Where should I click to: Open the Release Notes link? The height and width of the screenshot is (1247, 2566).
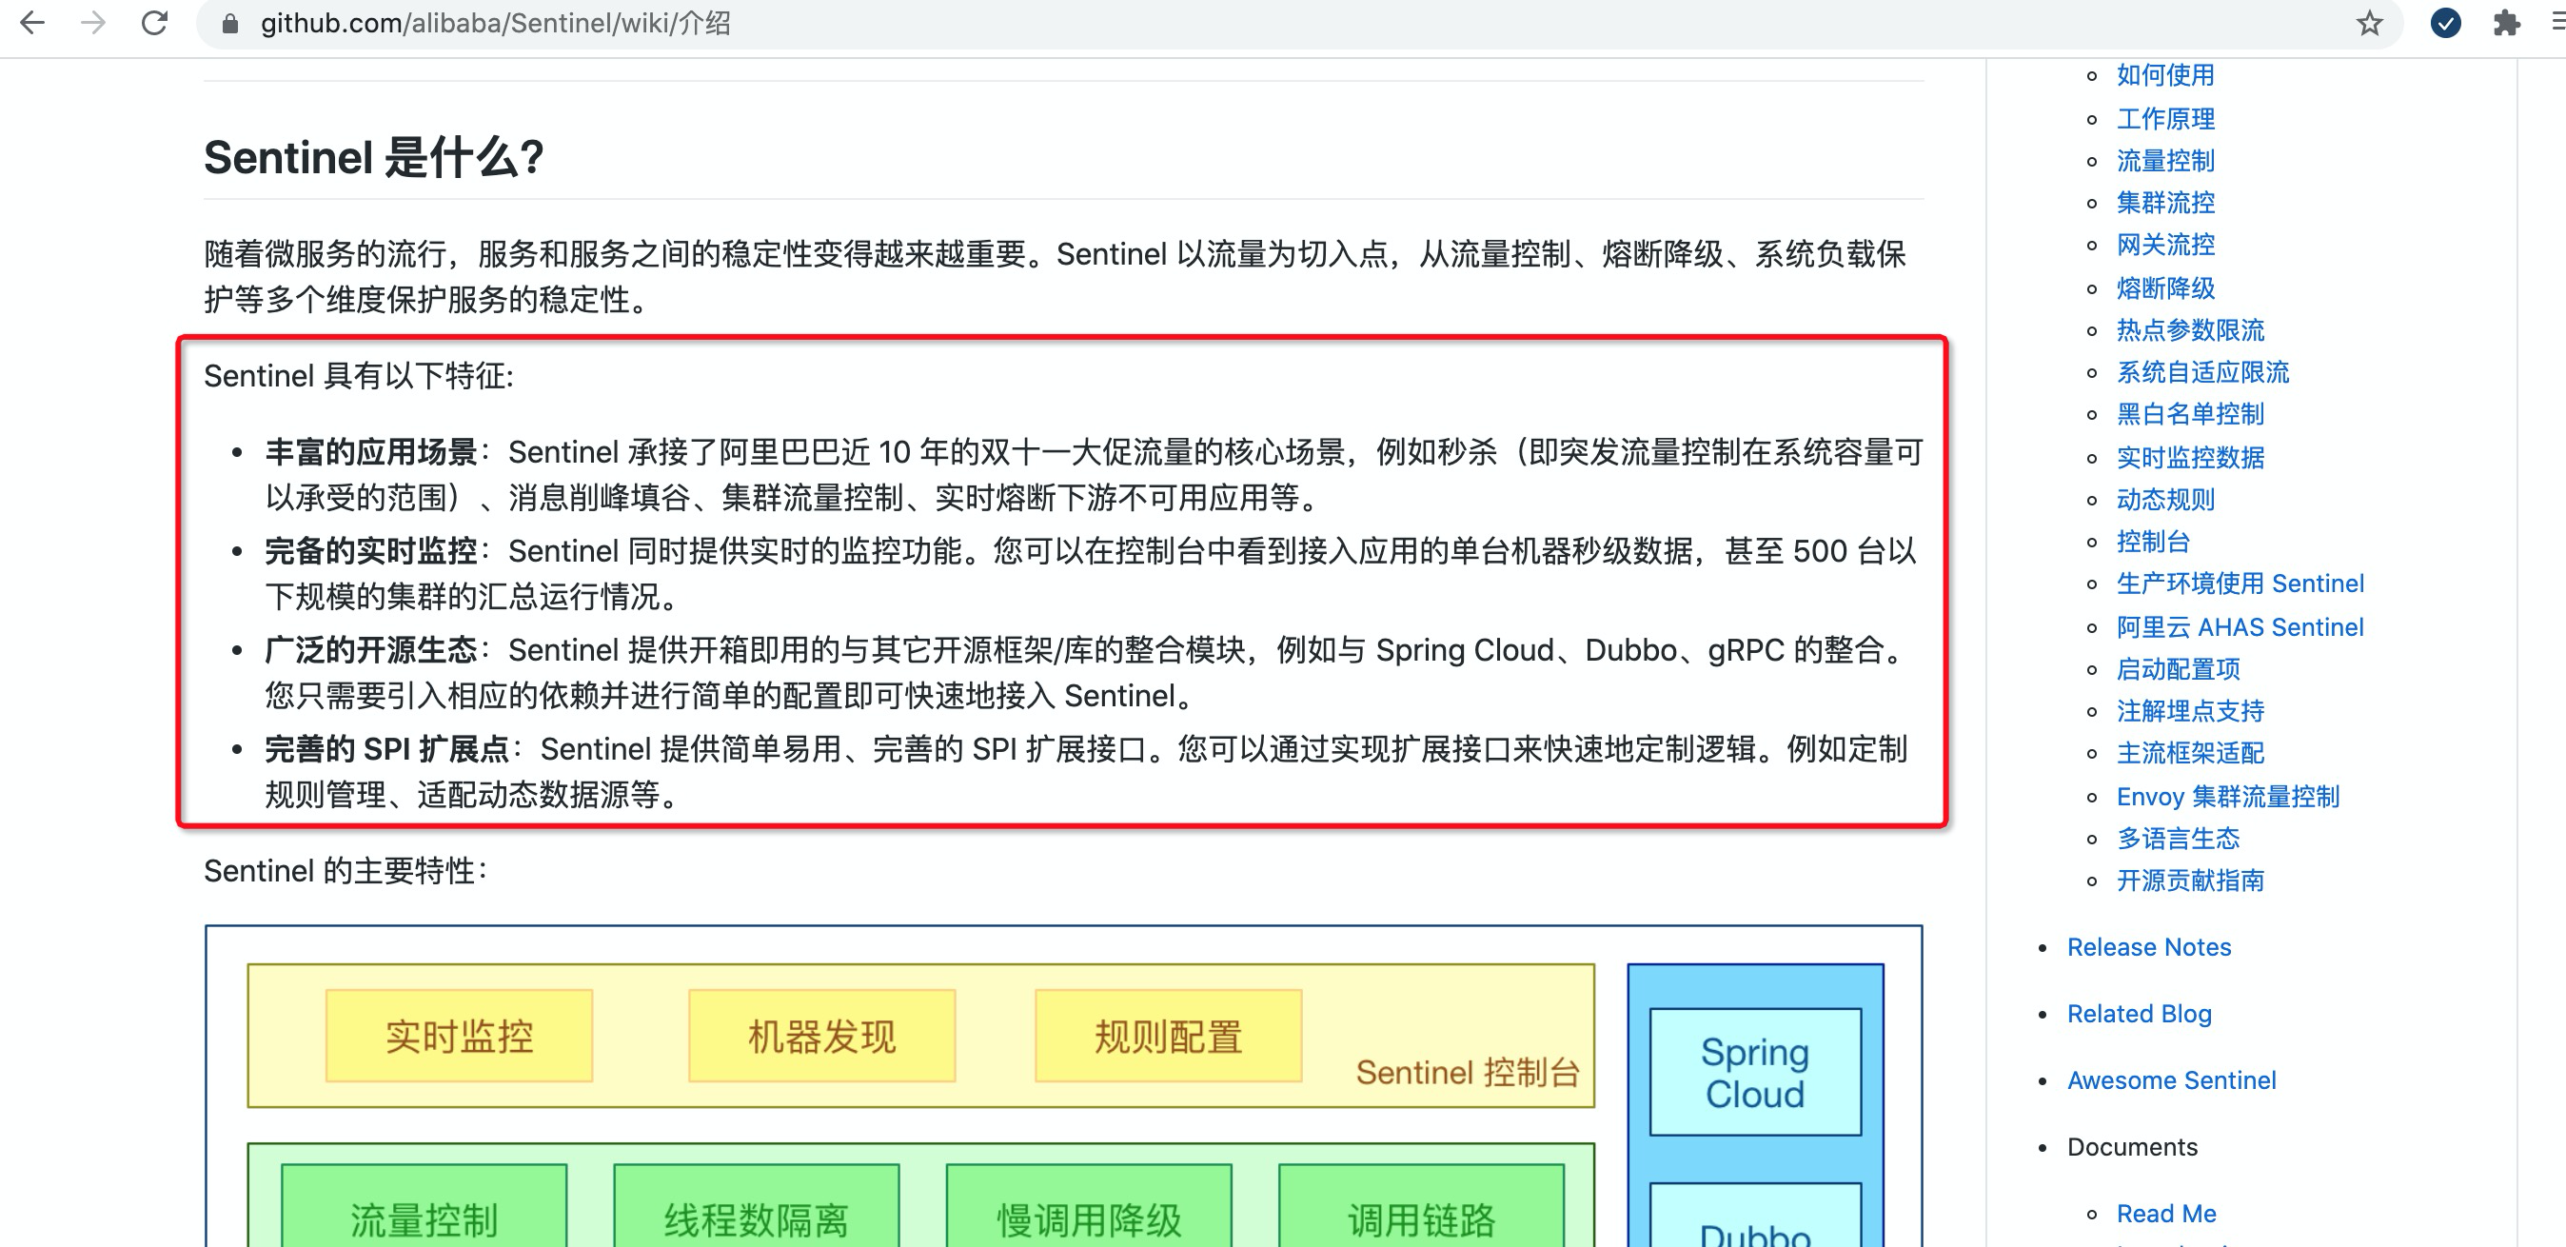(2148, 946)
